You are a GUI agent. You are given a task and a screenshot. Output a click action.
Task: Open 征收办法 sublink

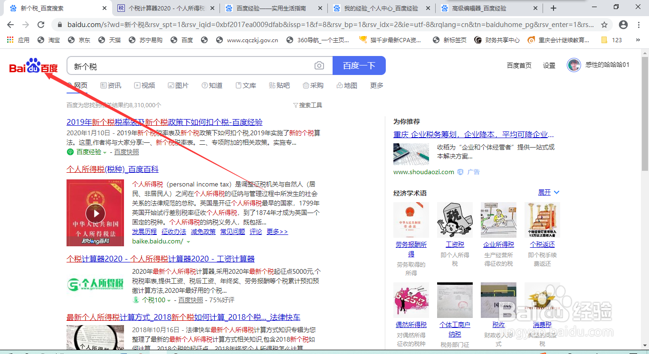[x=174, y=232]
